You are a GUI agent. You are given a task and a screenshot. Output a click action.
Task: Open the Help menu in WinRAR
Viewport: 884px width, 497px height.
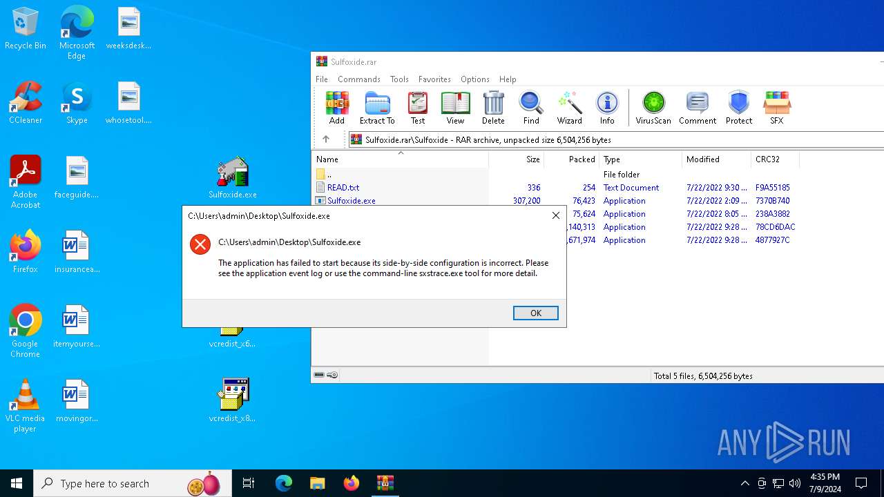[x=508, y=79]
